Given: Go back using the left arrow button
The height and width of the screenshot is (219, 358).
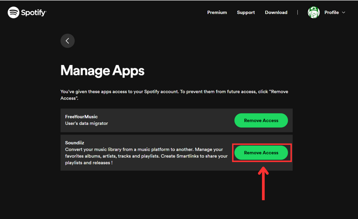Looking at the screenshot, I should click(67, 41).
